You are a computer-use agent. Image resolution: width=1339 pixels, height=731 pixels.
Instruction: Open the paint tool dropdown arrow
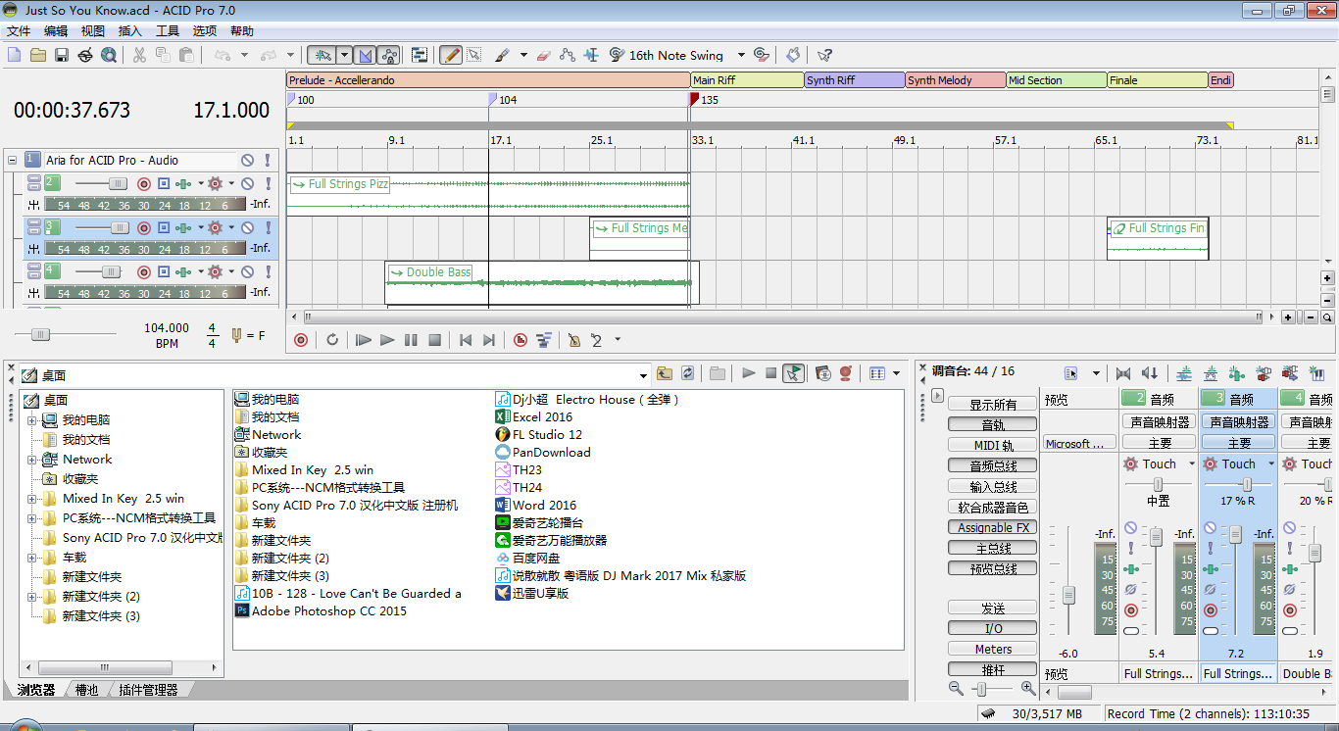pos(523,55)
